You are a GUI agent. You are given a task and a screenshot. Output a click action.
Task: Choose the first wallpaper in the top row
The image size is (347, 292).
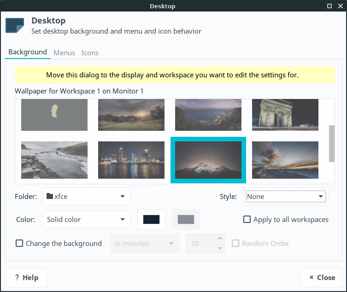click(x=54, y=115)
